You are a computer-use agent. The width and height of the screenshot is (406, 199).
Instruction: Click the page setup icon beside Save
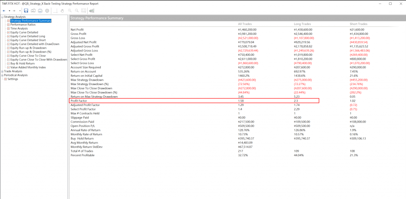[x=33, y=10]
